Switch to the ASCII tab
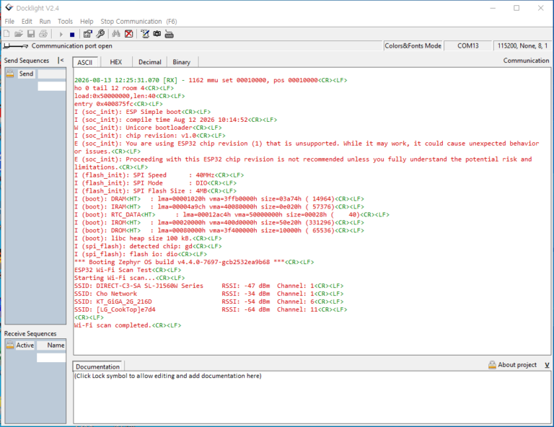The height and width of the screenshot is (427, 554). click(85, 62)
